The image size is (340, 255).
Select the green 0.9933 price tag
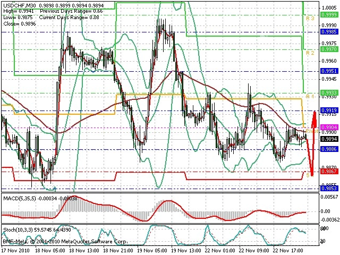(329, 93)
